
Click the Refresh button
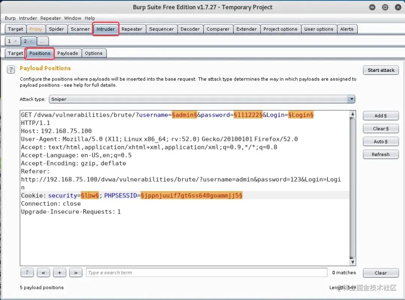click(x=381, y=154)
